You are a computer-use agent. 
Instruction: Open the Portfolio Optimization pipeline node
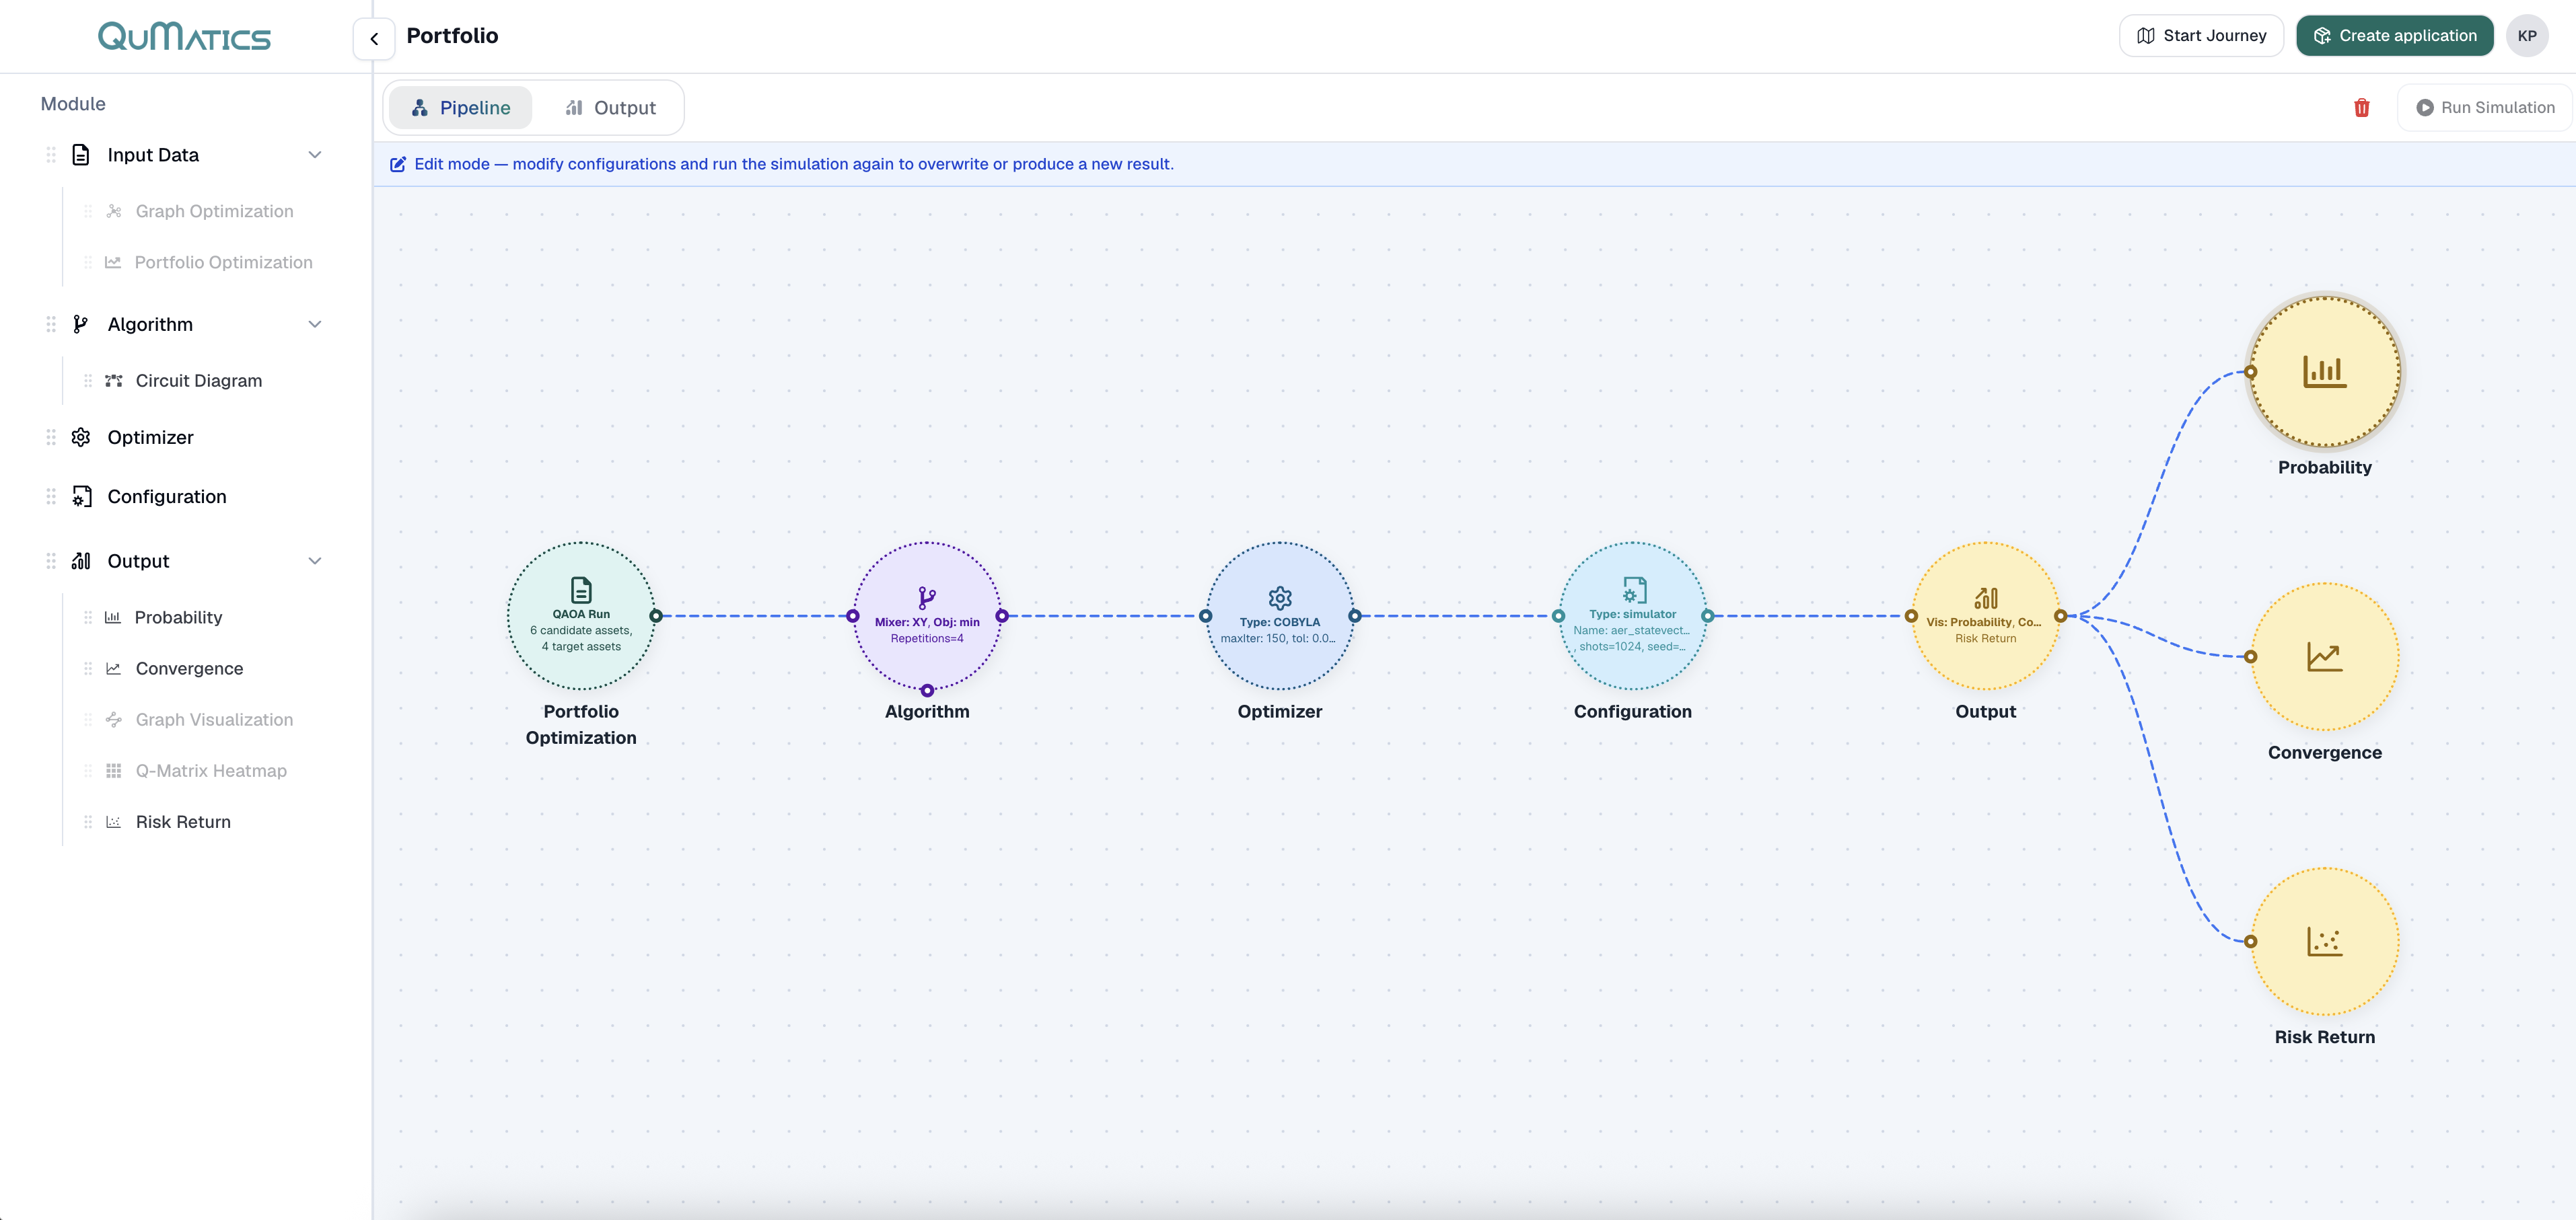pyautogui.click(x=581, y=617)
